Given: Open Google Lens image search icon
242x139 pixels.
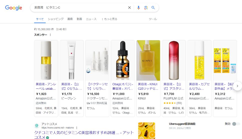Looking at the screenshot, I should tap(146, 7).
